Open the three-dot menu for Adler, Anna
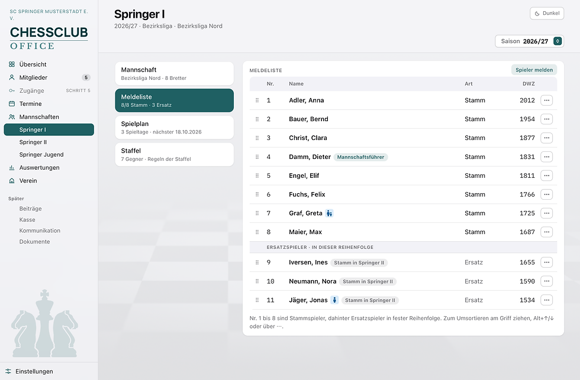The height and width of the screenshot is (380, 580). click(546, 100)
